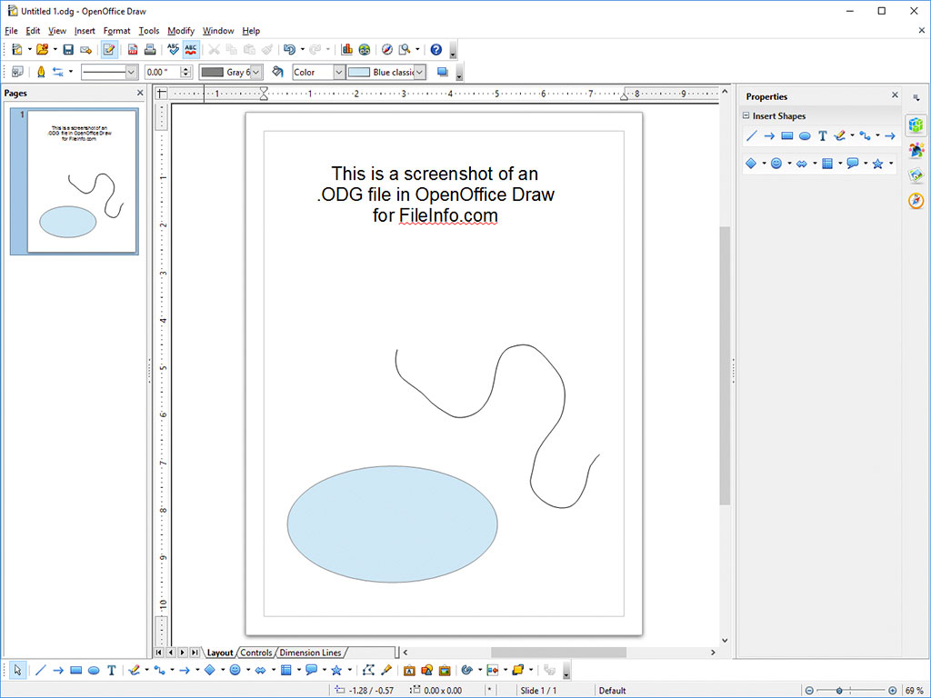Toggle the Shadow button in the line and filling toolbar

[x=443, y=72]
